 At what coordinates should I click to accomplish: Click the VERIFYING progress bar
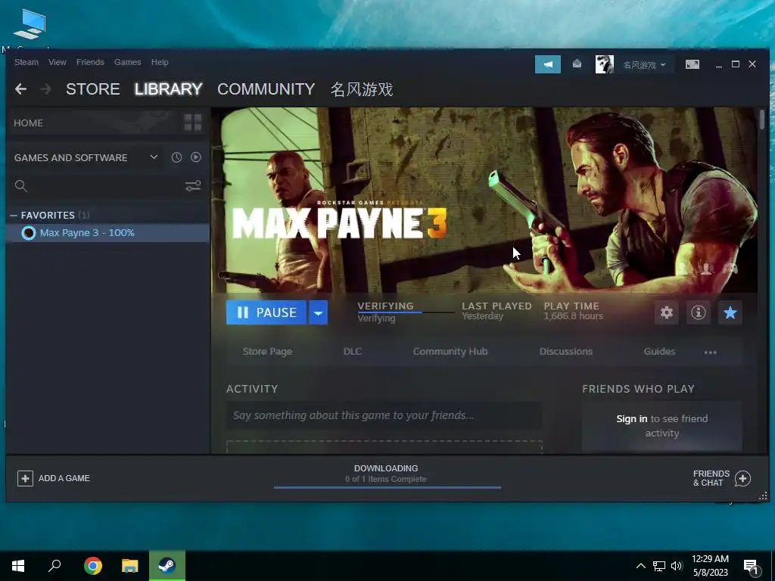point(406,312)
